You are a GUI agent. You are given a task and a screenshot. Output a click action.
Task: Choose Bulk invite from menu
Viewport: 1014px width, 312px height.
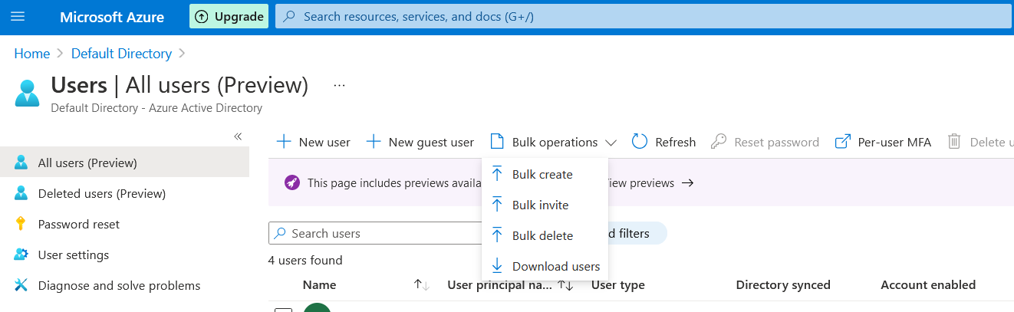[545, 205]
